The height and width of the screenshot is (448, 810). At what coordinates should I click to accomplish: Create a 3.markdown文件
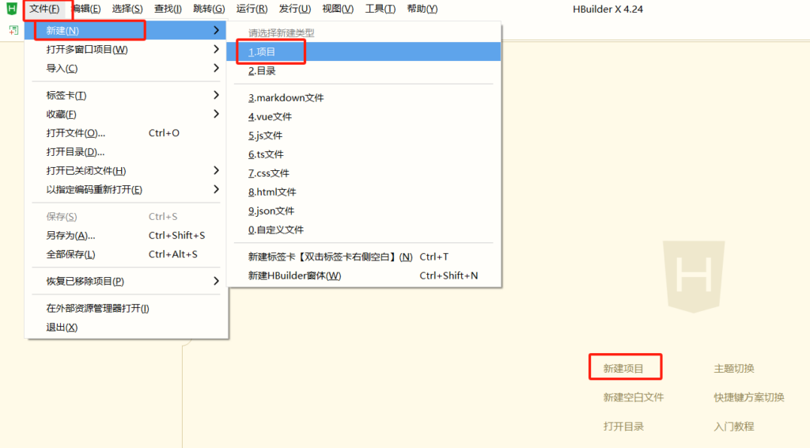click(x=364, y=97)
